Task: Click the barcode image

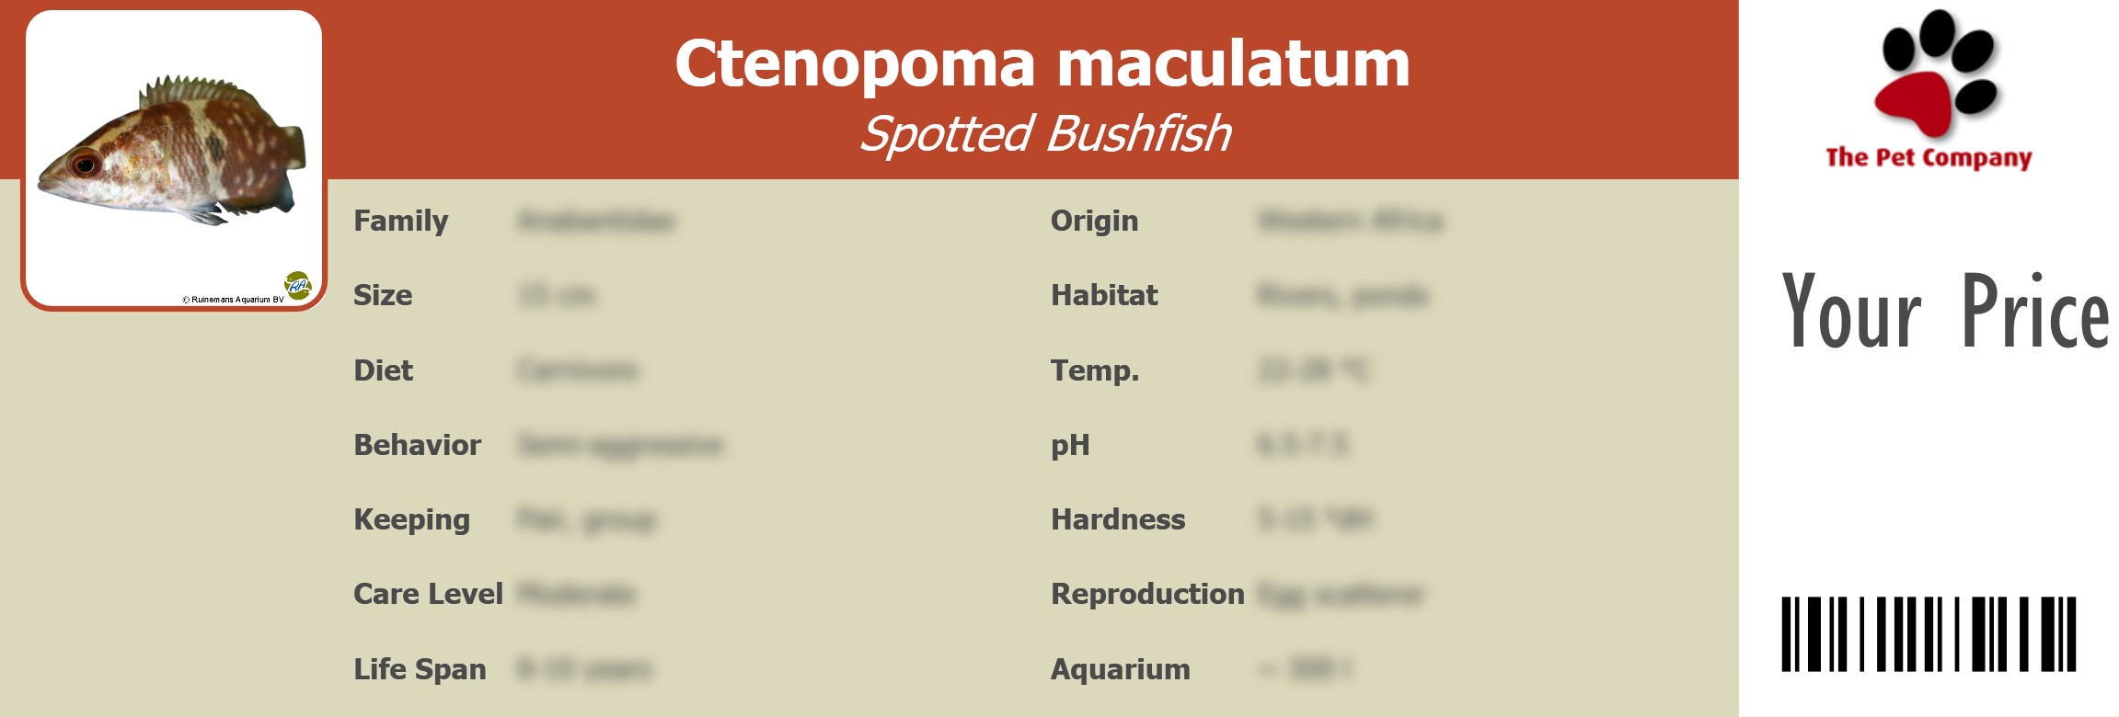Action: 1929,633
